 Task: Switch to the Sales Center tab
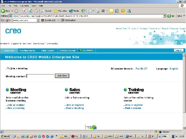(48, 50)
